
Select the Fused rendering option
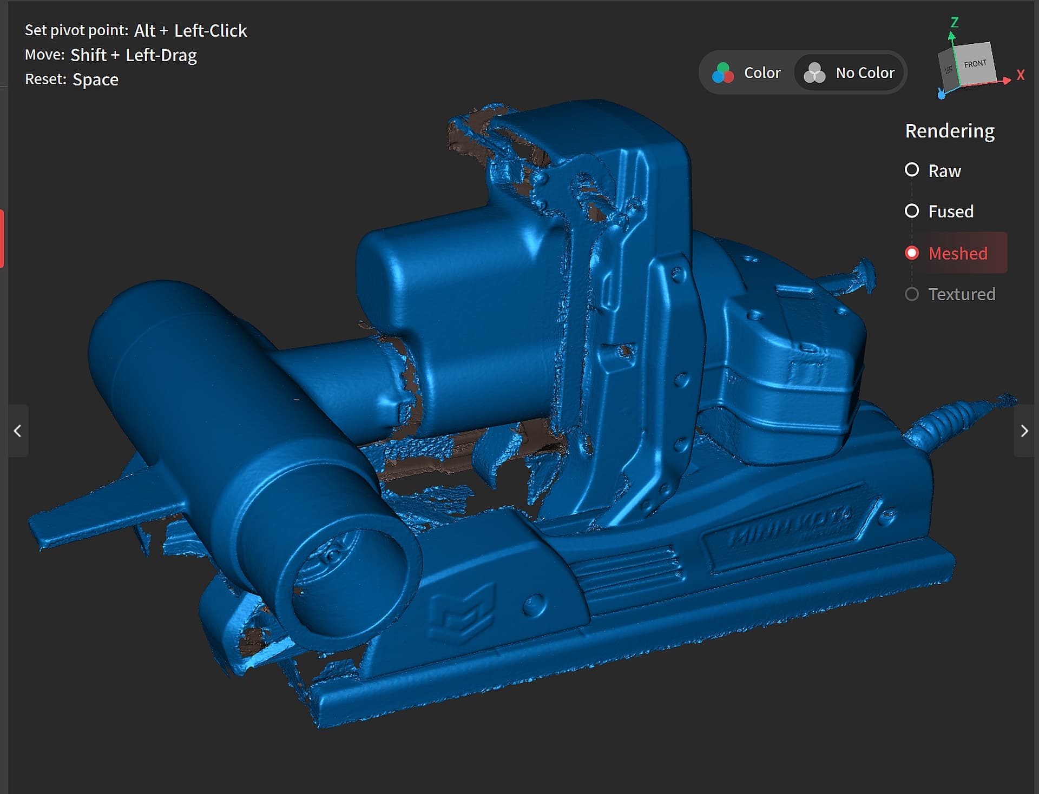[x=939, y=211]
